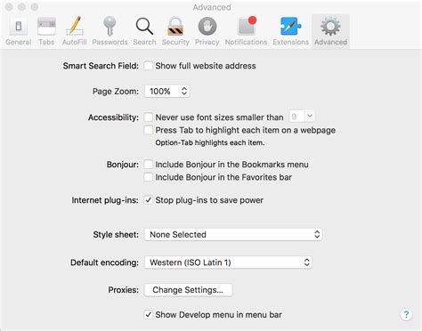422x331 pixels.
Task: Open Notifications preferences pane
Action: 246,31
